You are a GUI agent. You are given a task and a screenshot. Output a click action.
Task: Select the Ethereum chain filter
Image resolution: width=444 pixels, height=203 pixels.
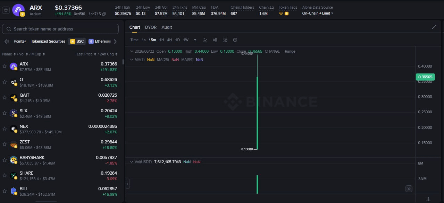(100, 41)
